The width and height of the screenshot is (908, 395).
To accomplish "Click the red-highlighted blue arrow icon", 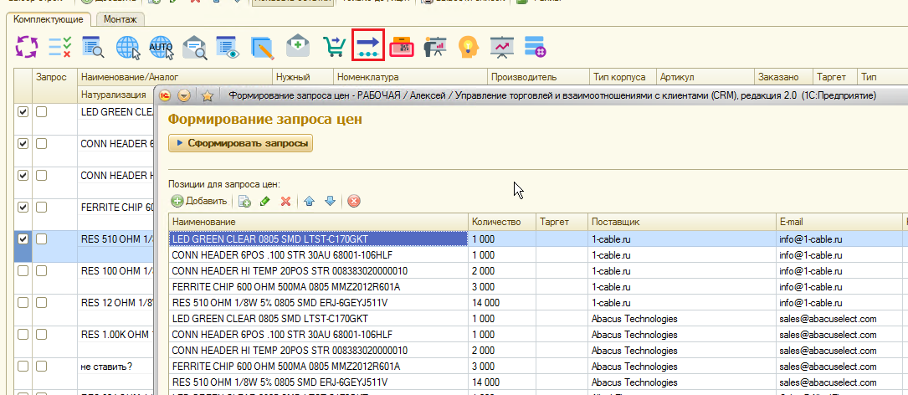I will coord(368,46).
